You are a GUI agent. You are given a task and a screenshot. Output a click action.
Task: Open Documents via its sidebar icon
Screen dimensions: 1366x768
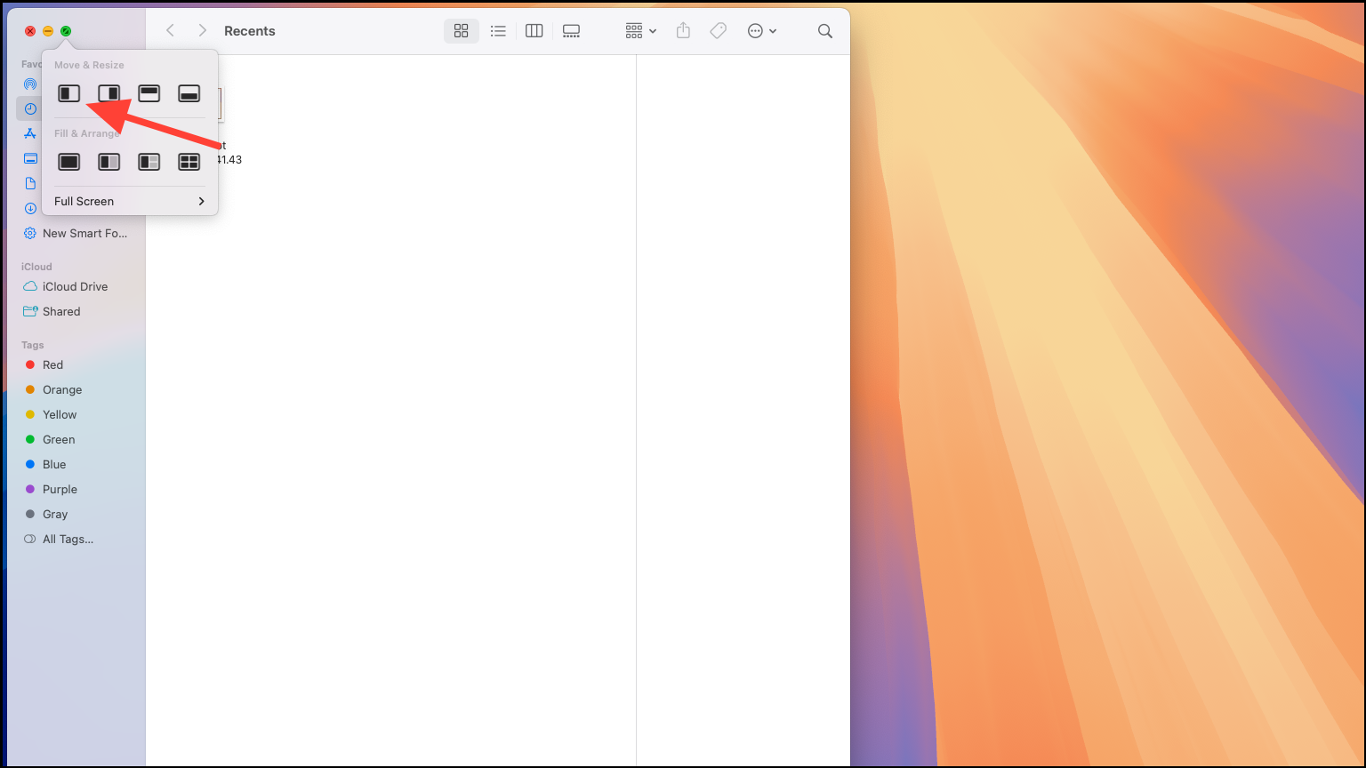[30, 183]
